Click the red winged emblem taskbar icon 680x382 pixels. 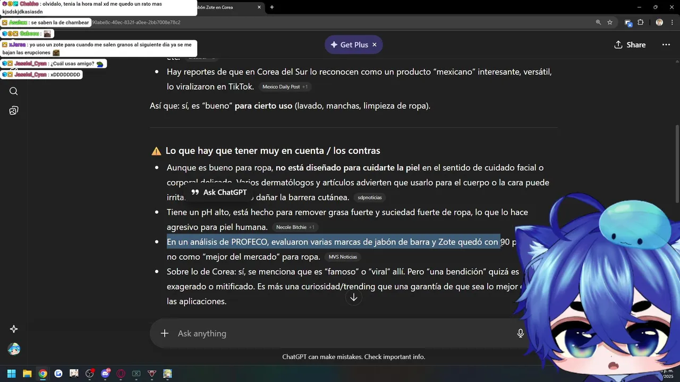152,374
